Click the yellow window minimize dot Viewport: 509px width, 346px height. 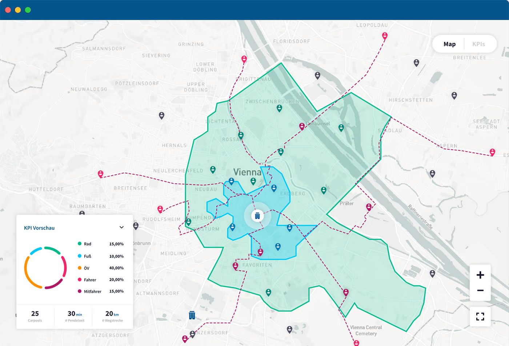(x=18, y=10)
